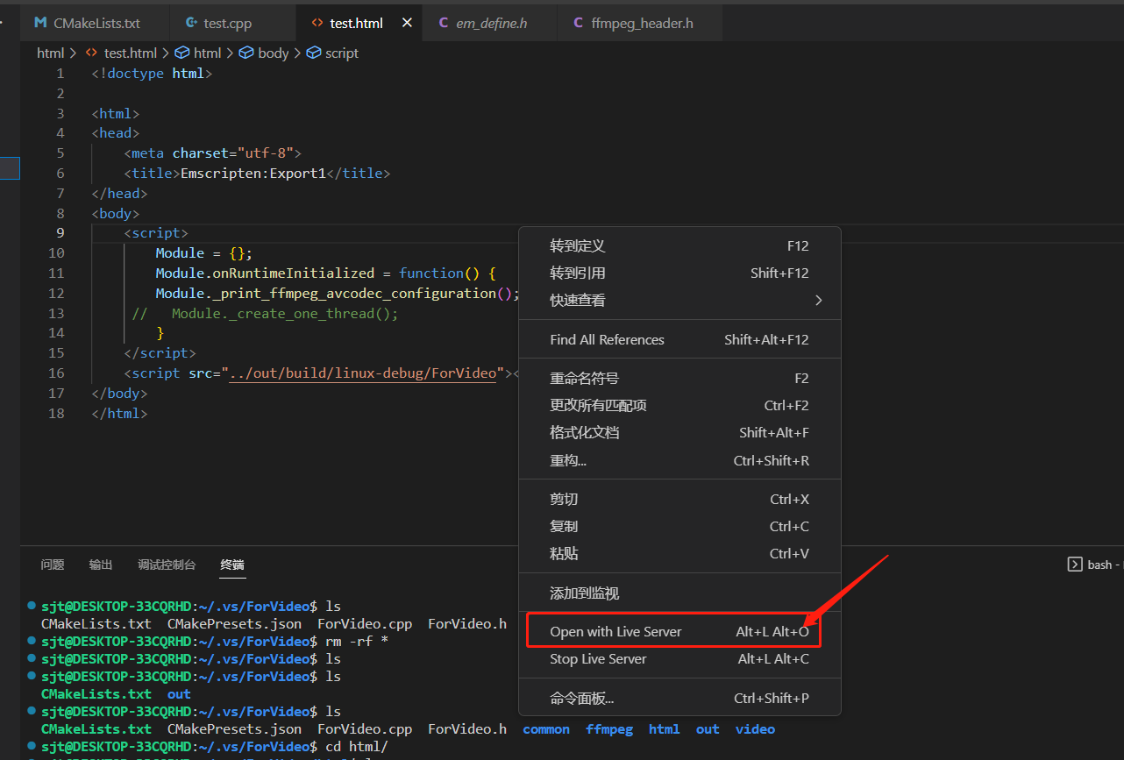Click the C icon on ffmpeg_header.h tab
Image resolution: width=1124 pixels, height=760 pixels.
(x=579, y=23)
